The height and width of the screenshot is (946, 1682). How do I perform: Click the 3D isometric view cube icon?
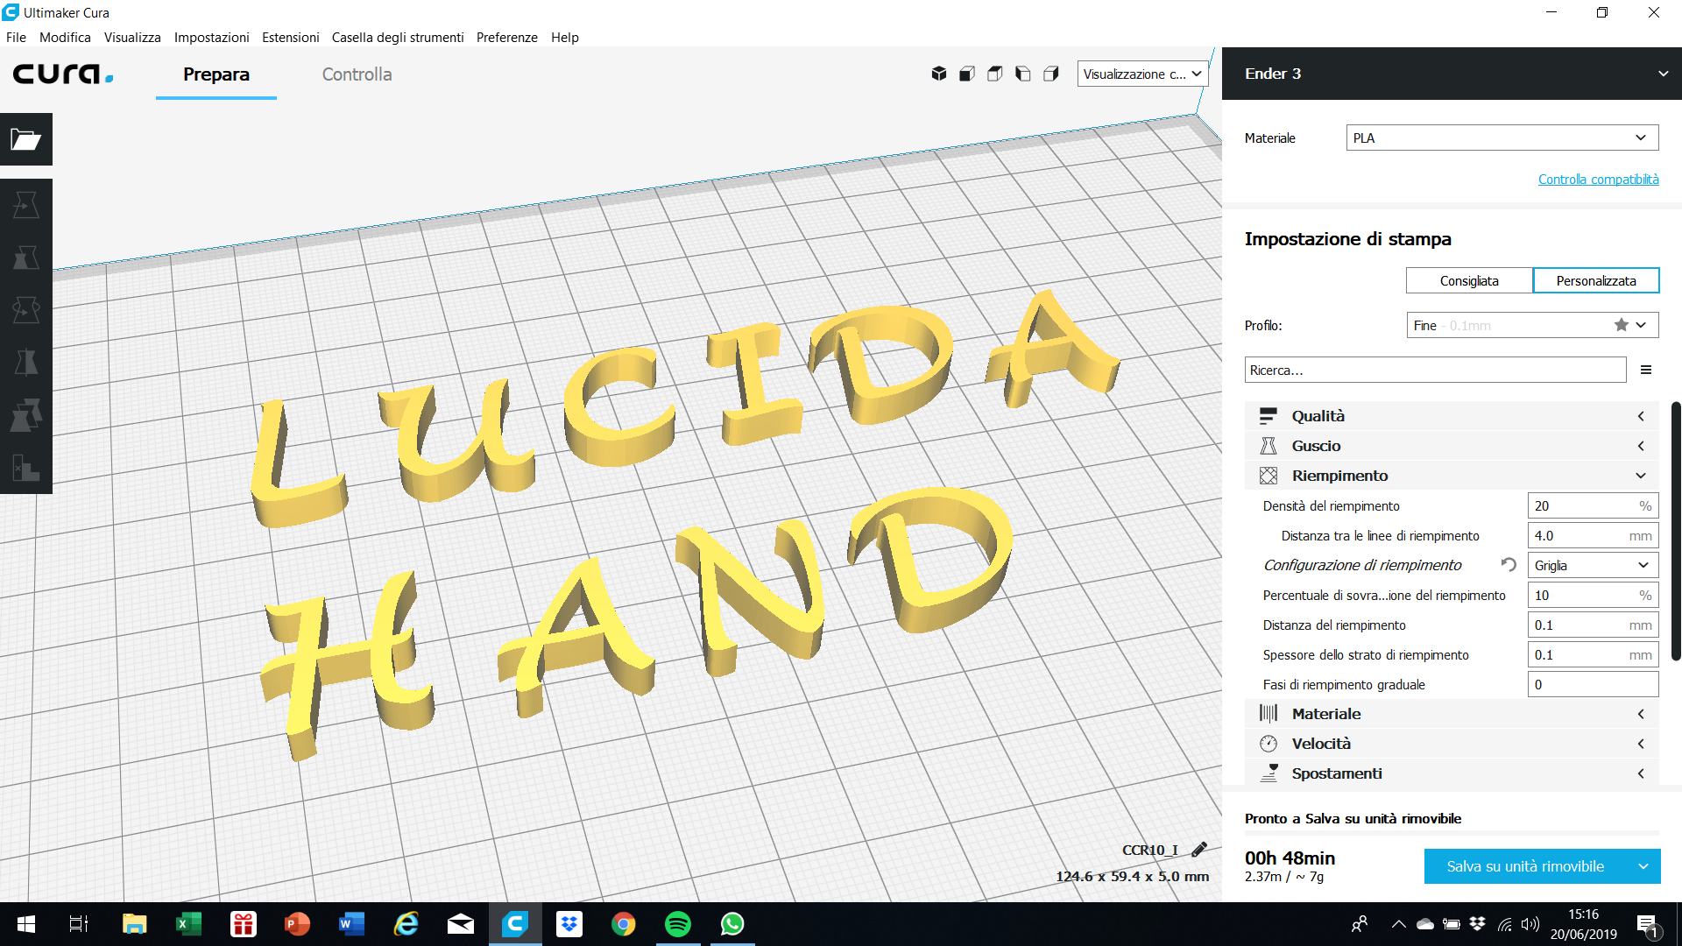938,74
